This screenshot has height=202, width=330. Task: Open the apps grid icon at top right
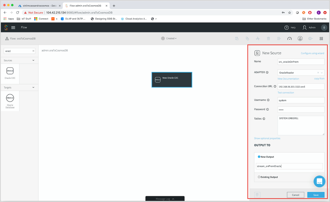click(321, 38)
